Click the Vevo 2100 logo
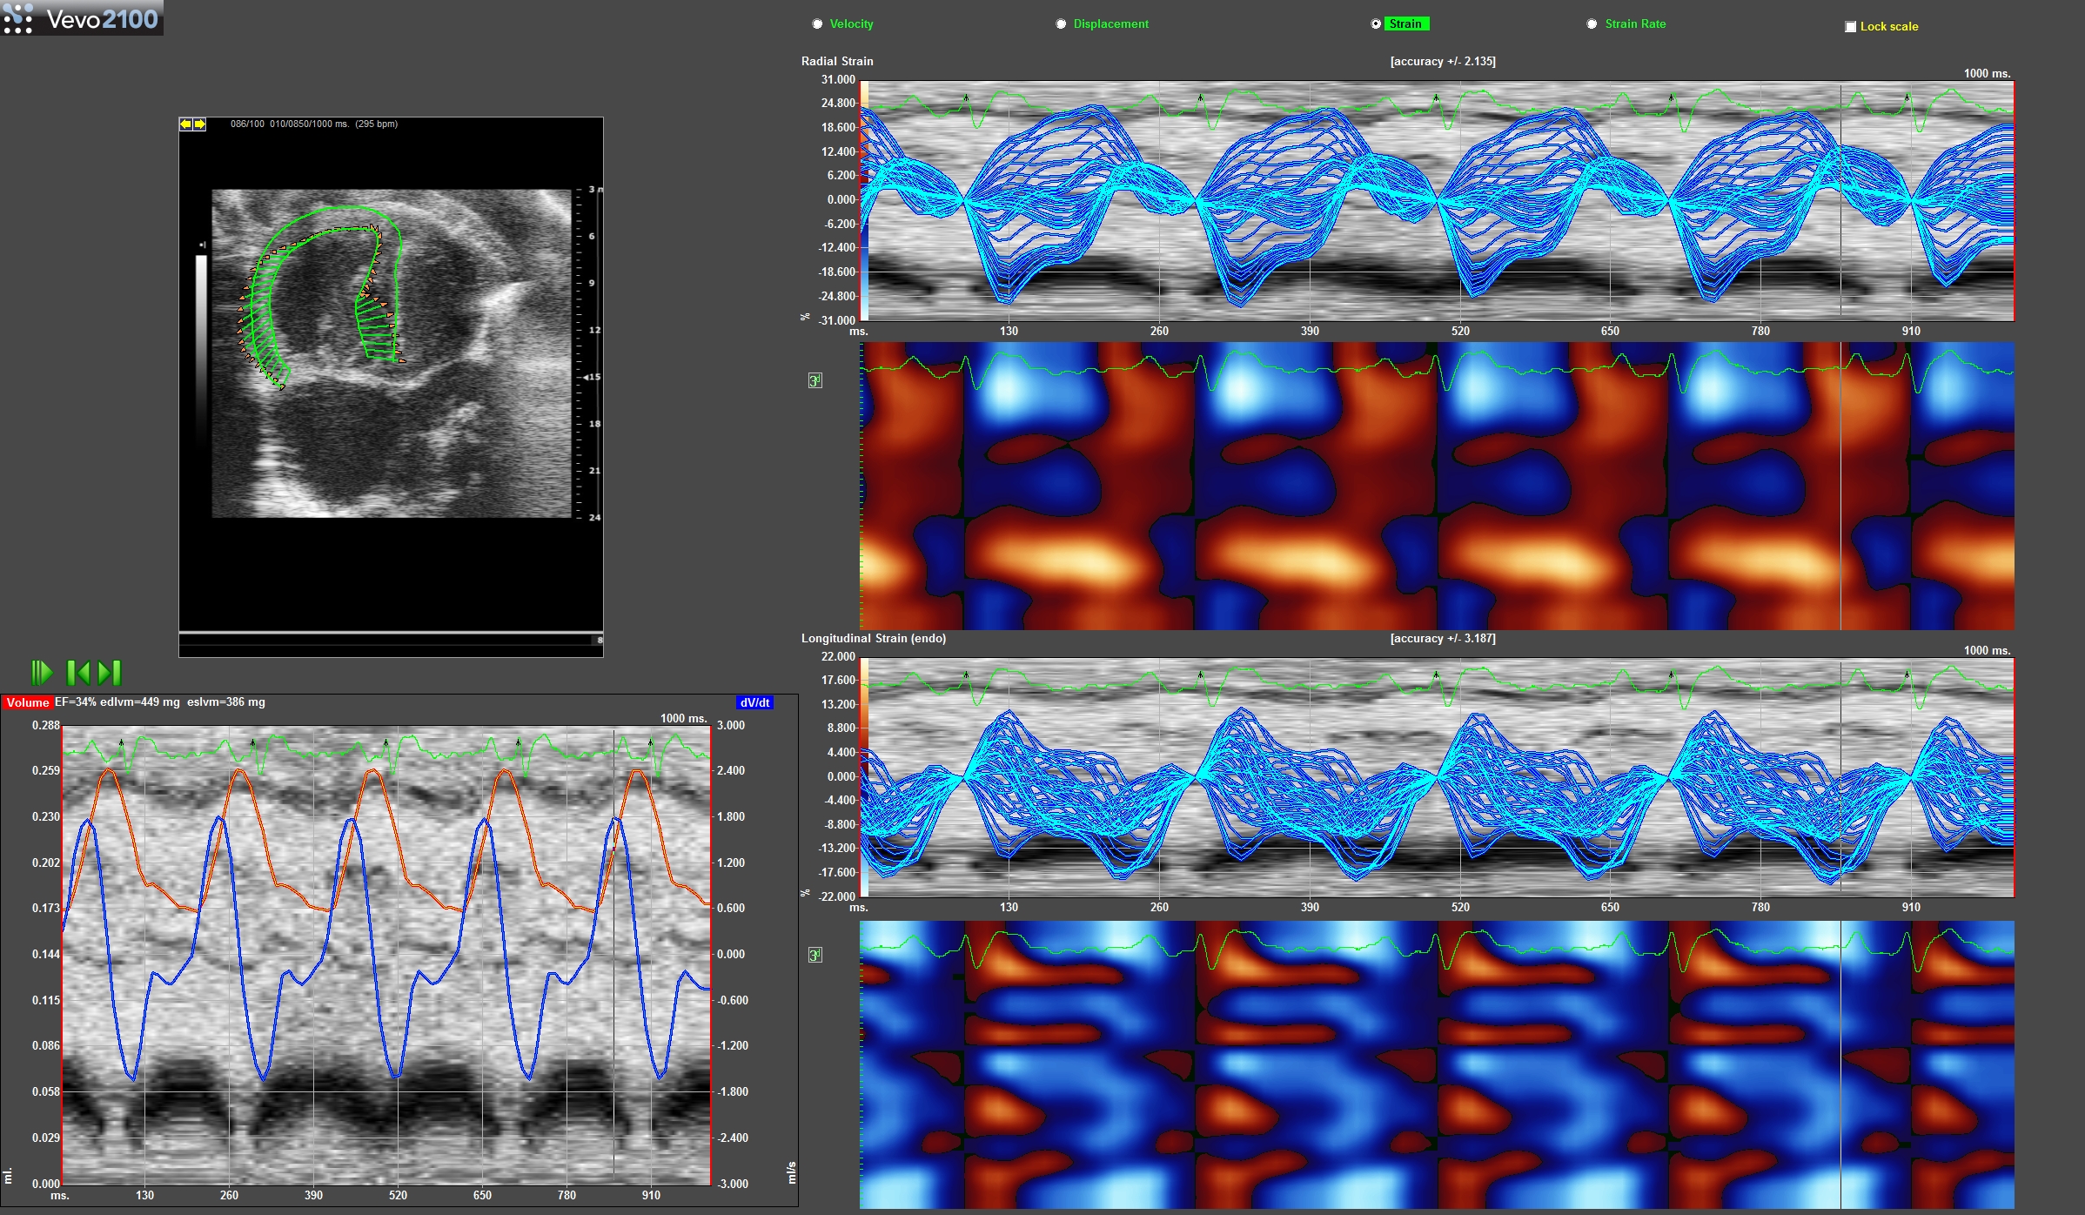This screenshot has width=2085, height=1215. pyautogui.click(x=82, y=17)
